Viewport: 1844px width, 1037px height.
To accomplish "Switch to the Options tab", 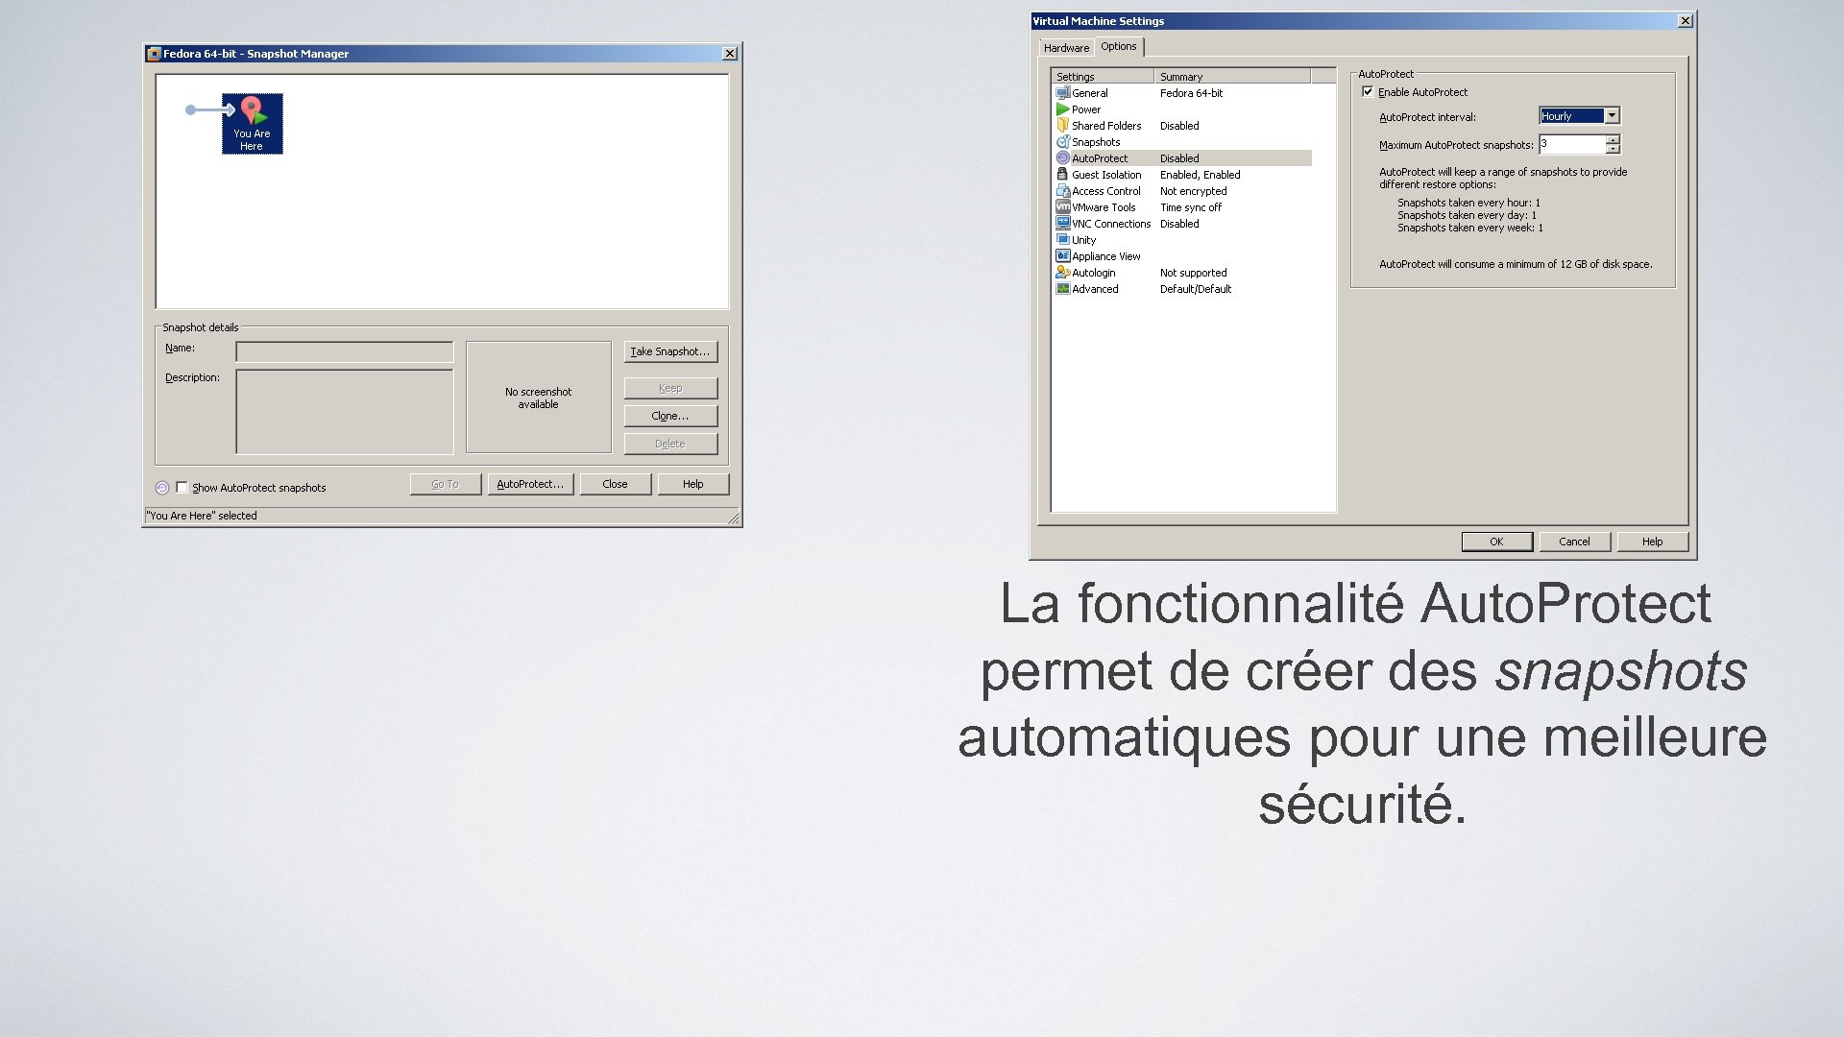I will pos(1117,47).
